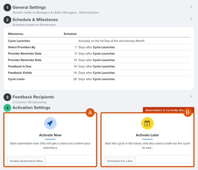
Task: Click the Select Providers By milestone label
Action: (x=22, y=47)
